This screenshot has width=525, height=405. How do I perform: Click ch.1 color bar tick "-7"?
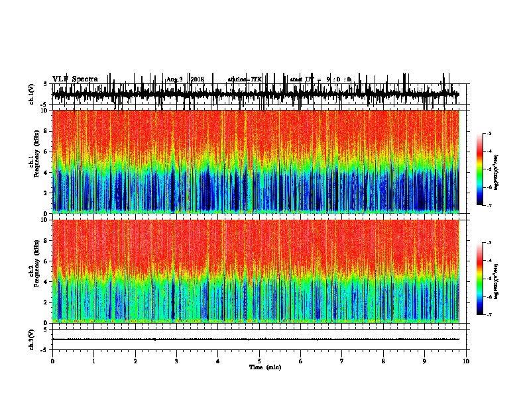click(489, 205)
